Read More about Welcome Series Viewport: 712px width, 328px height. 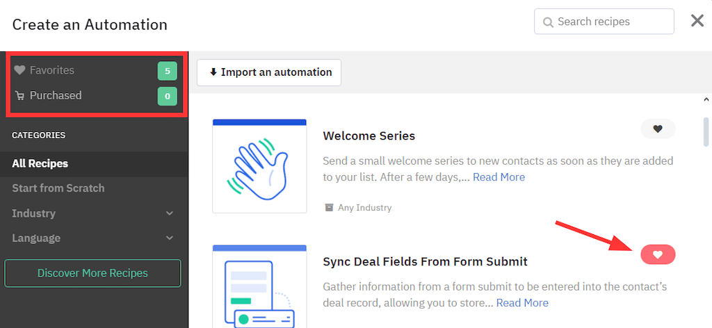499,177
